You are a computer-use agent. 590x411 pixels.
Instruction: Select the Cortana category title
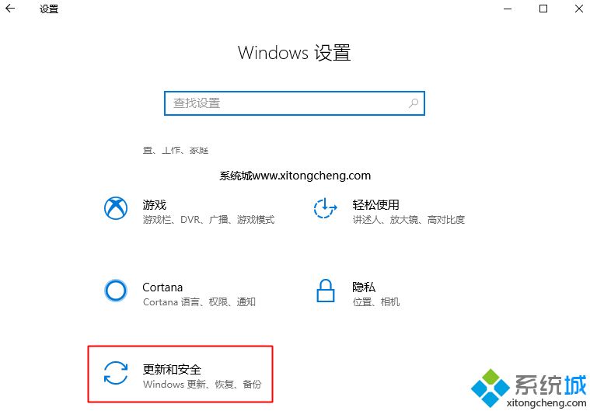tap(162, 287)
